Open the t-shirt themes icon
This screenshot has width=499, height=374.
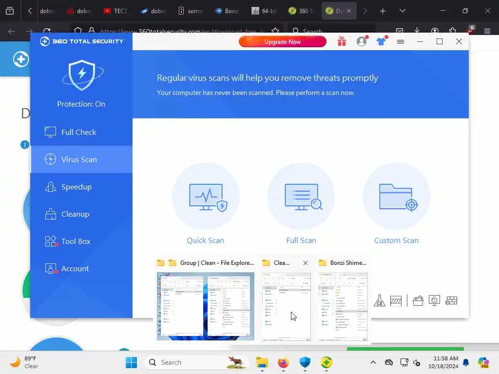pyautogui.click(x=381, y=41)
